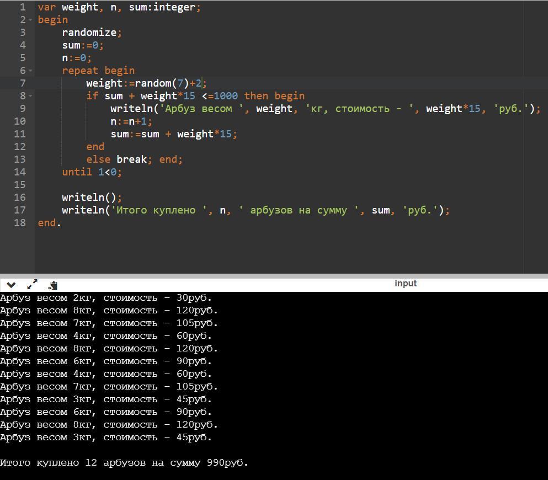Screen dimensions: 548x480
Task: Click the final 'Итого куплено 12 арбузов' output line
Action: click(x=124, y=463)
